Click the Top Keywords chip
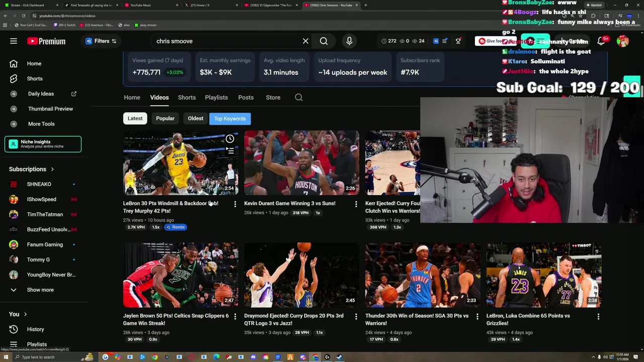This screenshot has width=644, height=362. click(x=230, y=119)
